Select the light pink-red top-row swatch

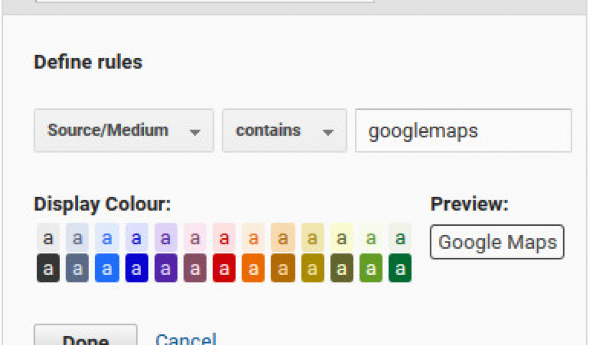tap(224, 237)
